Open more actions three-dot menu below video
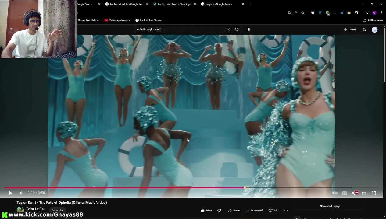The image size is (386, 219). point(286,210)
